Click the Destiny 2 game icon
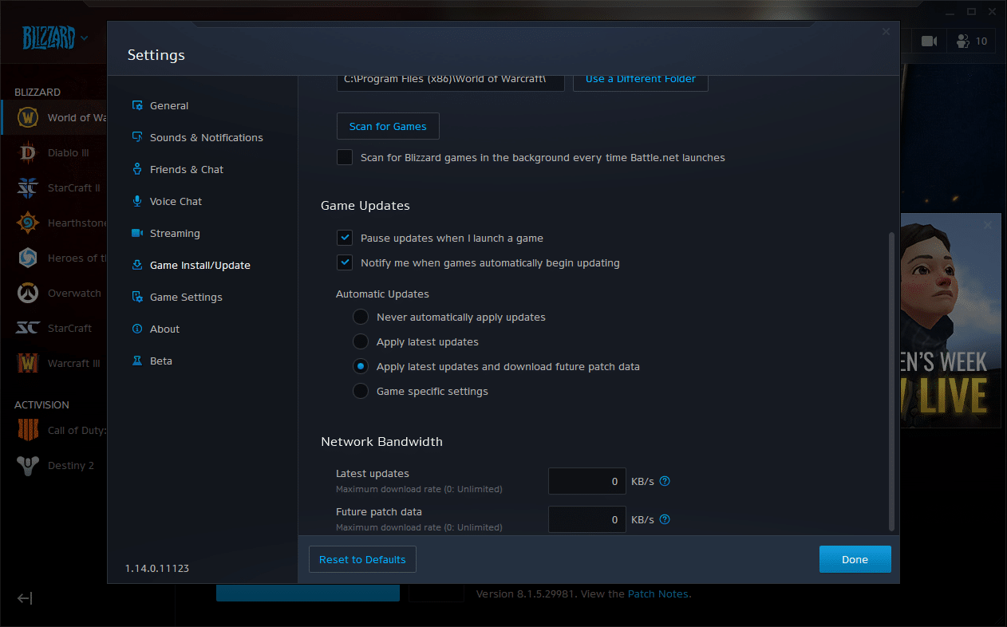The height and width of the screenshot is (627, 1007). (28, 465)
